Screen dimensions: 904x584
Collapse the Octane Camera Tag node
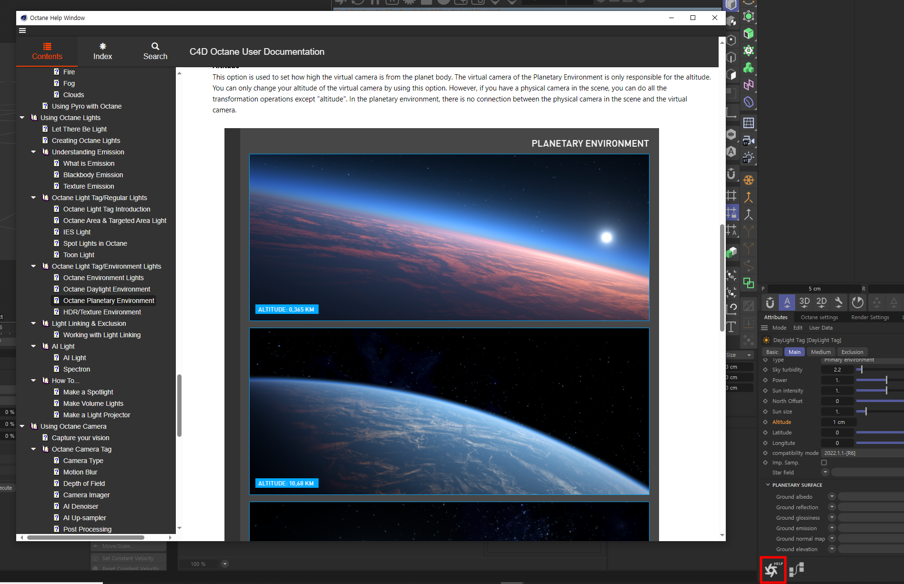click(33, 449)
